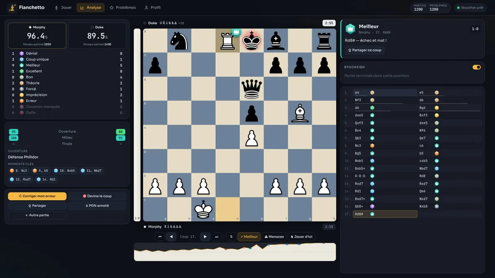This screenshot has width=495, height=278.
Task: Click the white rook on d8
Action: (x=228, y=40)
